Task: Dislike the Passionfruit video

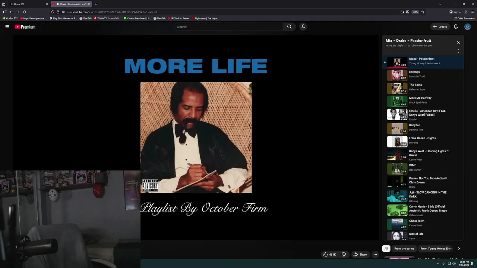Action: tap(344, 255)
